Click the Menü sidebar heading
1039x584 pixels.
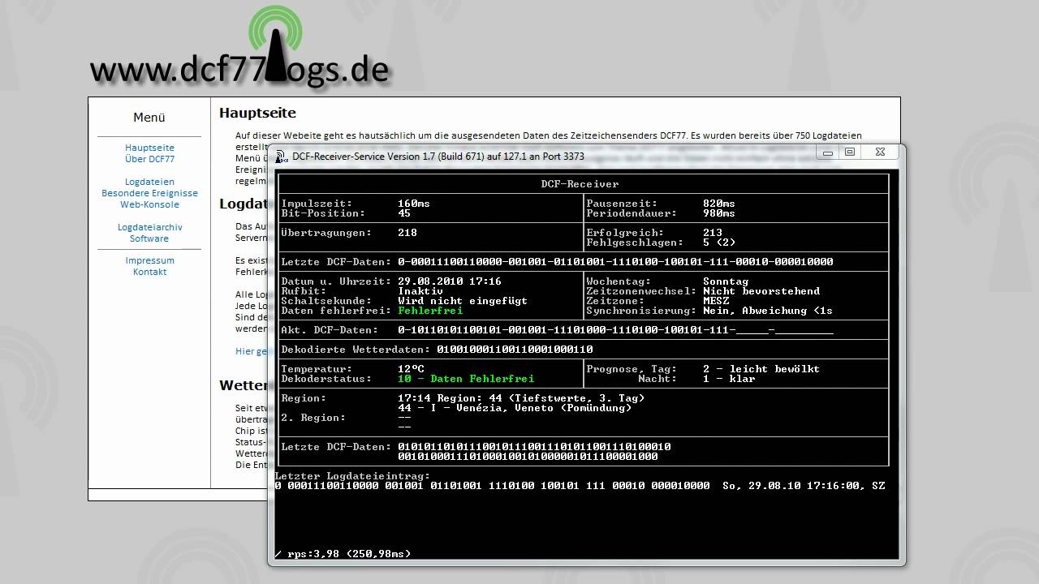pyautogui.click(x=149, y=118)
